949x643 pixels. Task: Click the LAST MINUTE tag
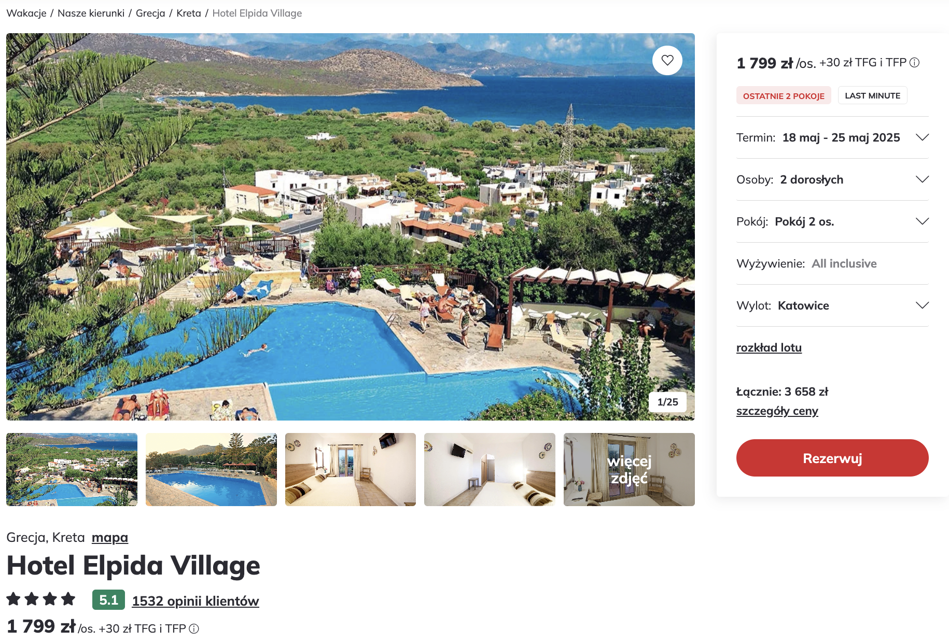click(x=873, y=95)
